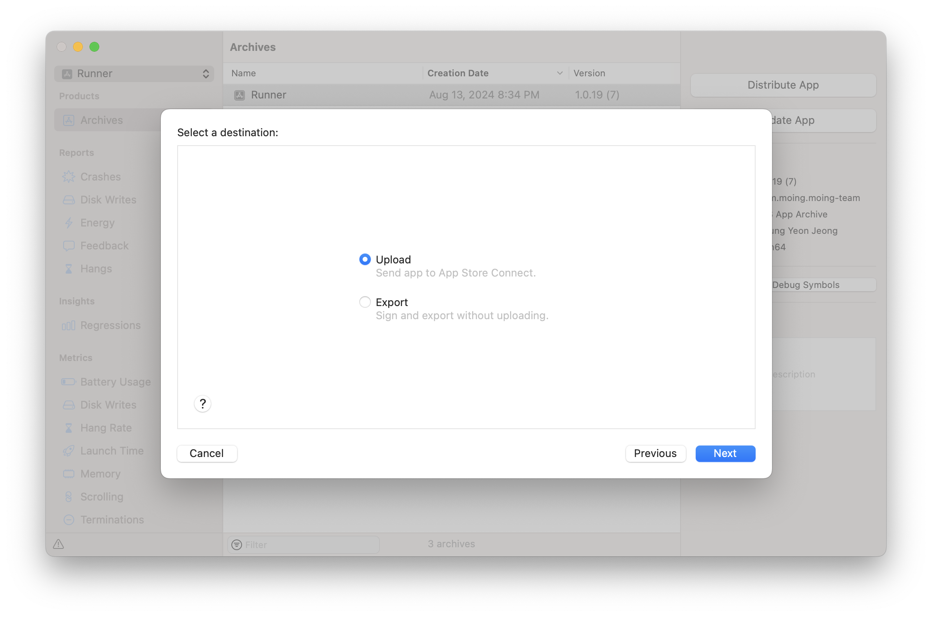The image size is (932, 617).
Task: Open Launch Time metrics
Action: point(112,451)
